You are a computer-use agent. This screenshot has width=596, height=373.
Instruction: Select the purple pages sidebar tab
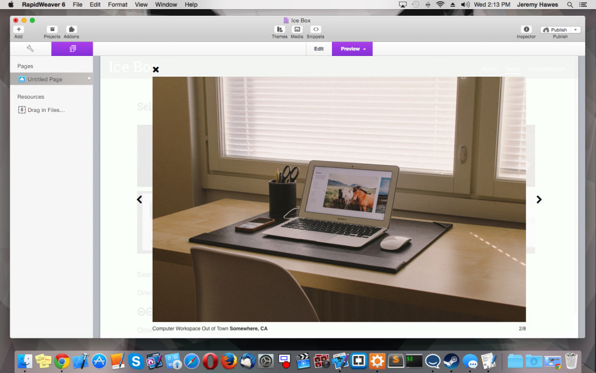pos(72,49)
